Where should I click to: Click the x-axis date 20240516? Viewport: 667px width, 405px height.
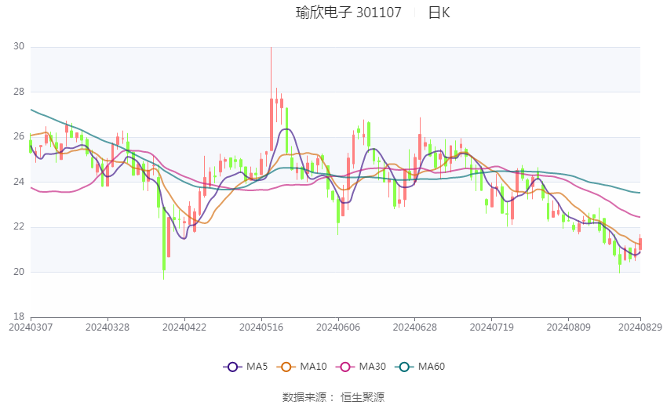[261, 327]
